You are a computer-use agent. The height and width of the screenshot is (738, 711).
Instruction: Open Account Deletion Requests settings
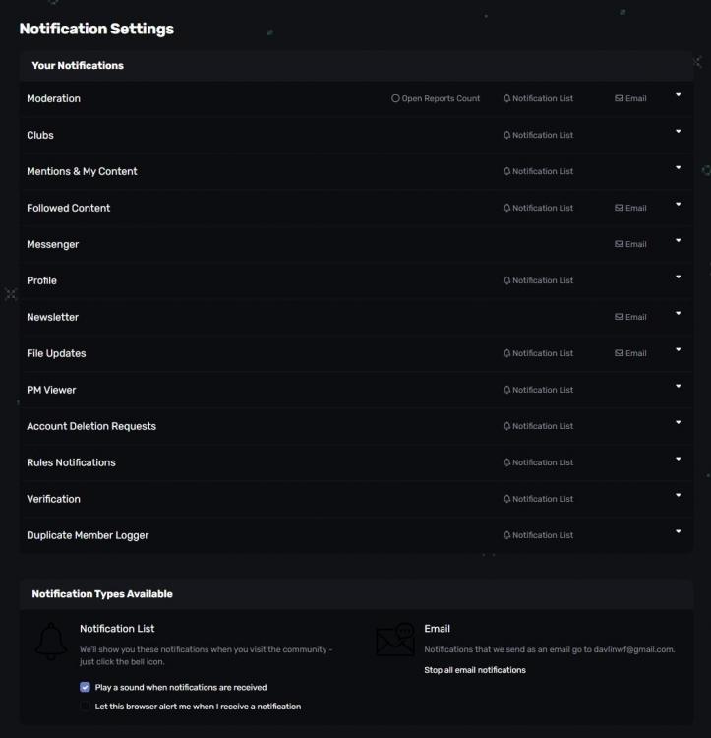(x=91, y=427)
